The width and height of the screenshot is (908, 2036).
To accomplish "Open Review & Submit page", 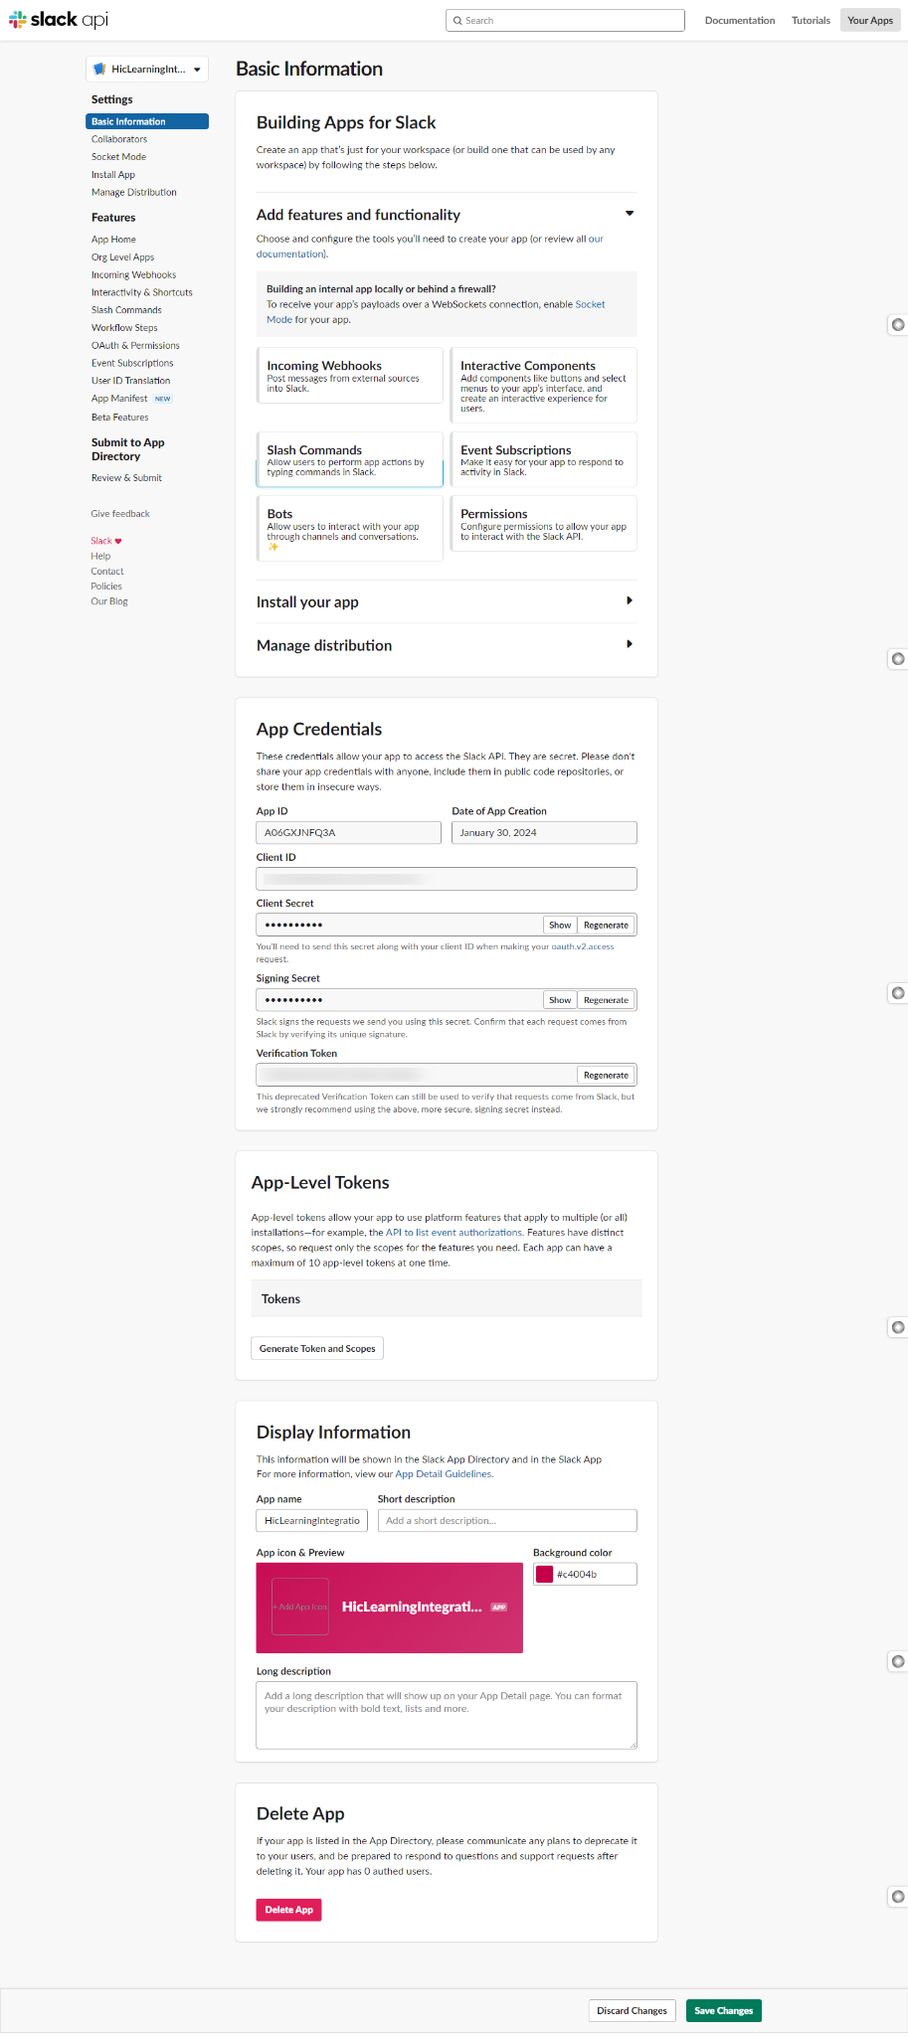I will coord(126,478).
